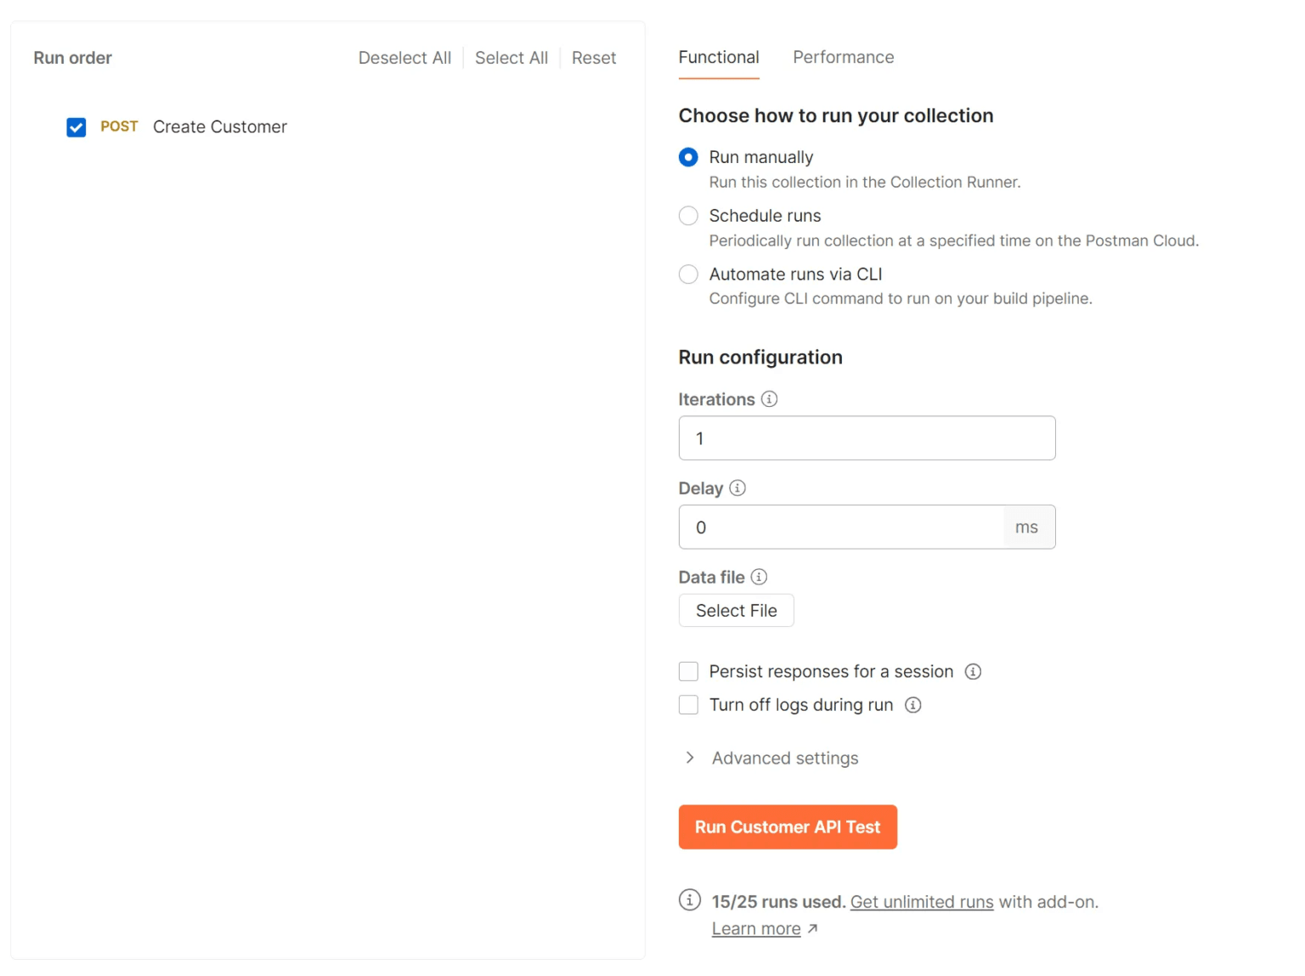Click the info icon after Persist responses
This screenshot has height=976, width=1305.
click(974, 671)
